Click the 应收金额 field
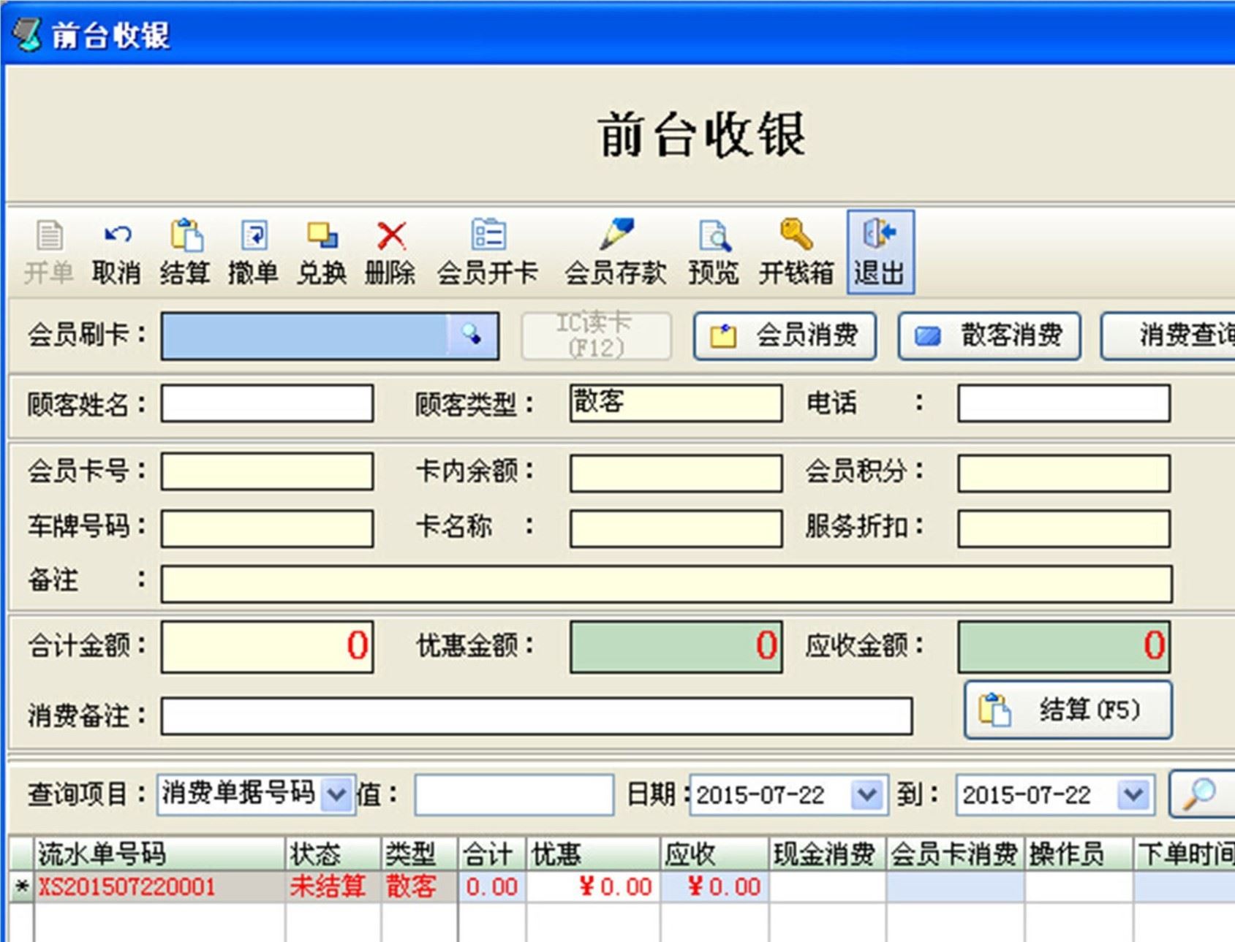Screen dimensions: 1235x942 [1064, 647]
